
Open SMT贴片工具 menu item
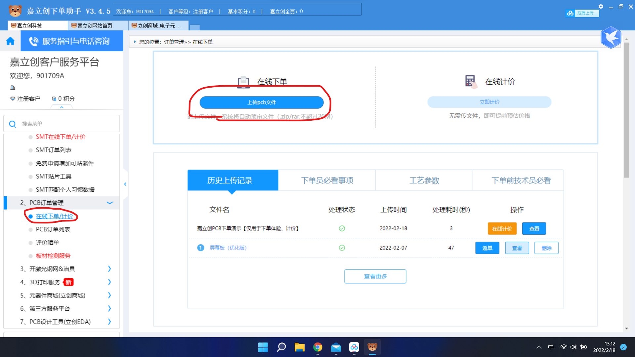click(54, 177)
